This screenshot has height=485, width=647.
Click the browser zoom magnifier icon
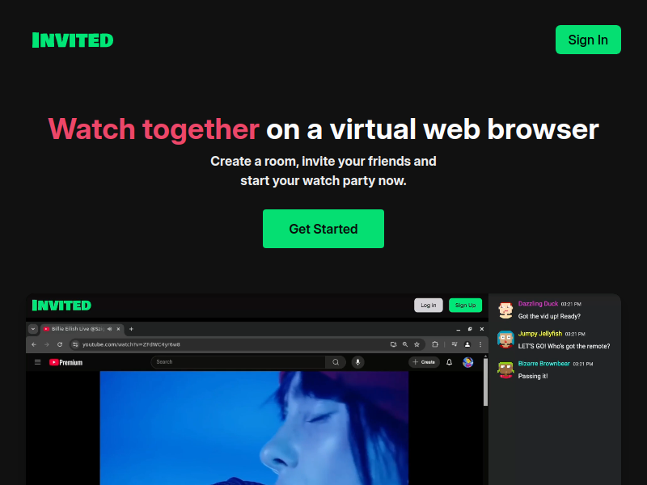pyautogui.click(x=405, y=344)
